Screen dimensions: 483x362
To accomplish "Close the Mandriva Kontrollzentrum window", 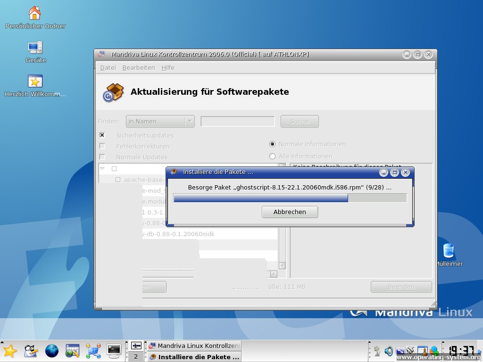I will [x=428, y=55].
